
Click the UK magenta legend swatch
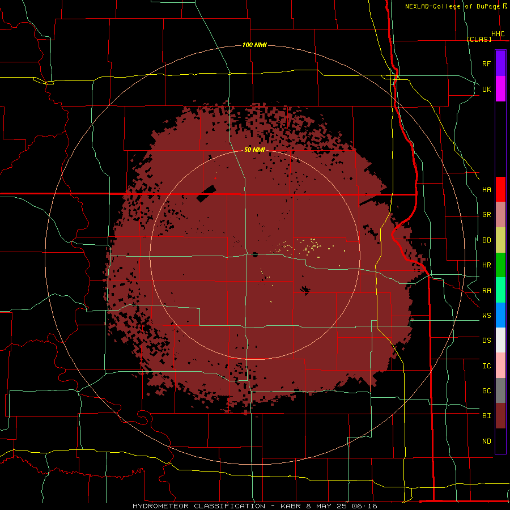tap(500, 89)
